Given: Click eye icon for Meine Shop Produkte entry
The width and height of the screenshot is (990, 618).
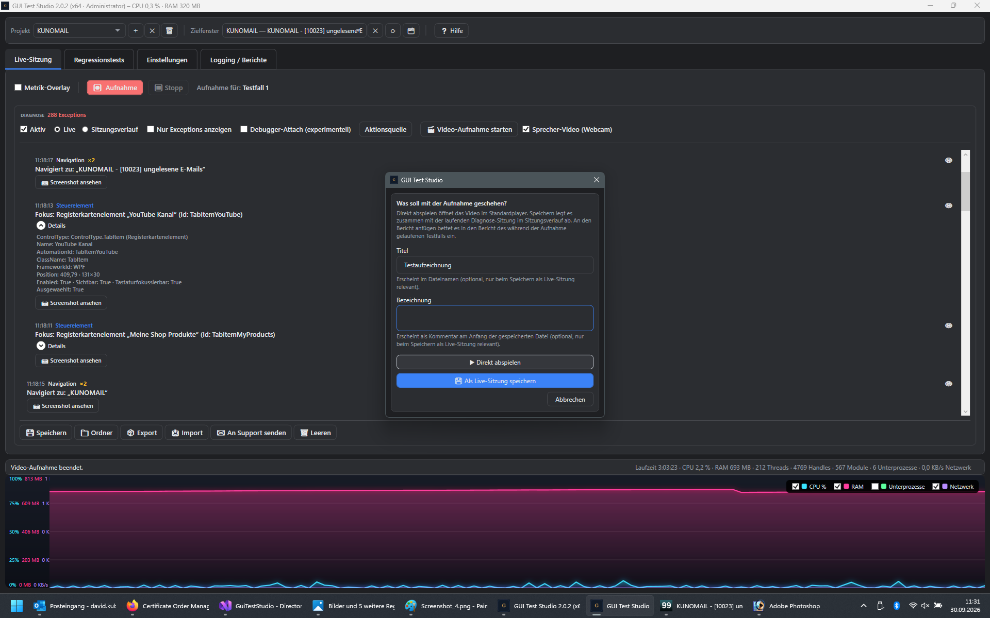Looking at the screenshot, I should pyautogui.click(x=948, y=325).
